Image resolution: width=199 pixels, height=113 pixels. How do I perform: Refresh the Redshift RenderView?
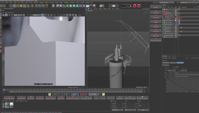pos(9,15)
